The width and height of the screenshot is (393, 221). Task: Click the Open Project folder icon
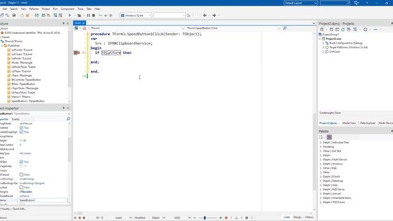(28, 15)
